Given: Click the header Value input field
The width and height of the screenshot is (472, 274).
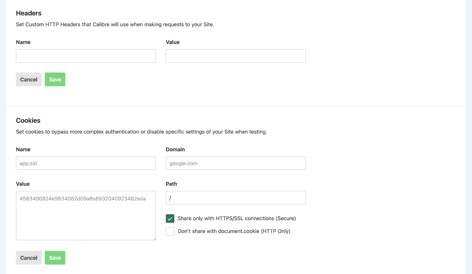Looking at the screenshot, I should point(235,56).
